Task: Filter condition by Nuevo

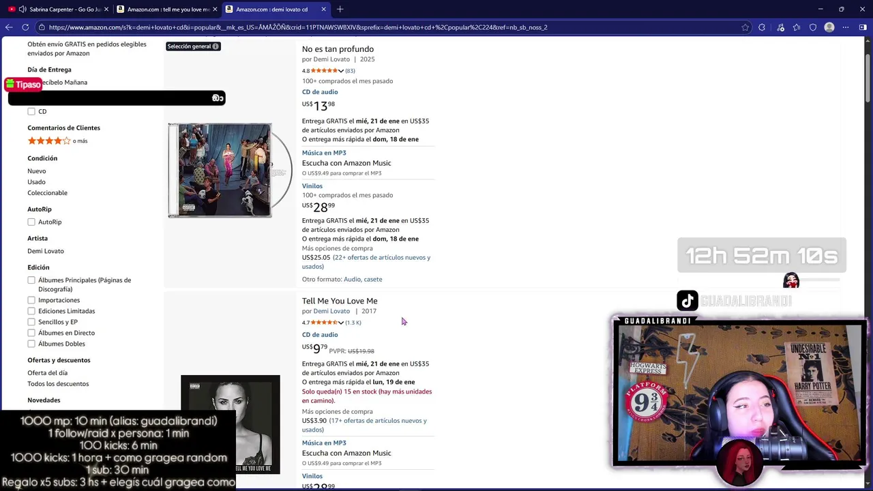Action: [x=37, y=171]
